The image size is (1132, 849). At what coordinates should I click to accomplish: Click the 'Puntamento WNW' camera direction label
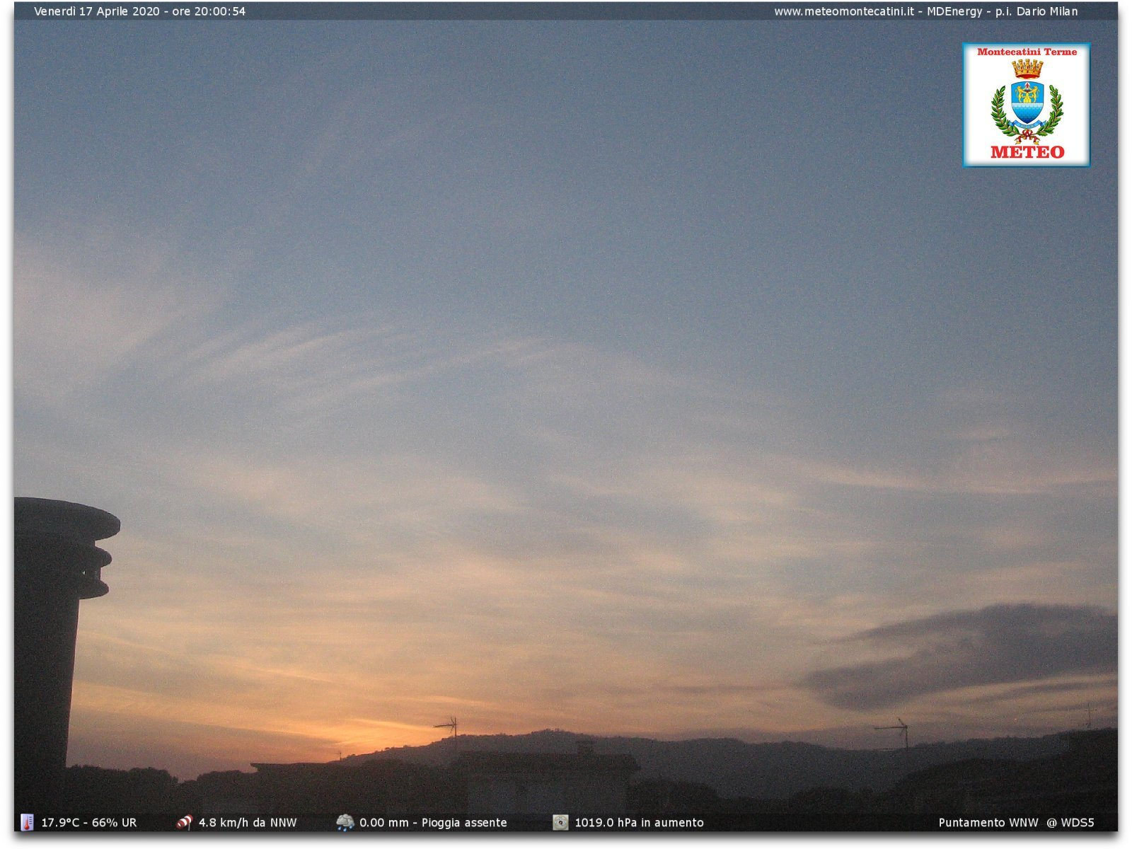pyautogui.click(x=988, y=823)
